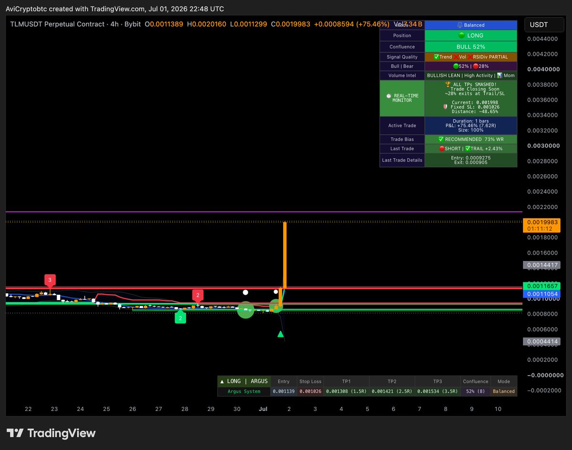The height and width of the screenshot is (450, 572).
Task: Click the Last Trade Details entry and exit cell
Action: coord(470,160)
